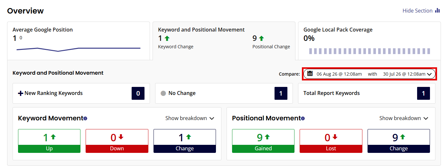Click the green Up keyword movement box
Image resolution: width=448 pixels, height=168 pixels.
[49, 141]
